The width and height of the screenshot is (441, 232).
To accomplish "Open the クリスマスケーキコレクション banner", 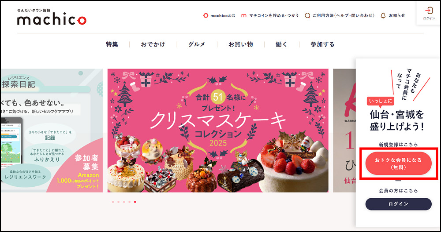I will click(x=218, y=130).
